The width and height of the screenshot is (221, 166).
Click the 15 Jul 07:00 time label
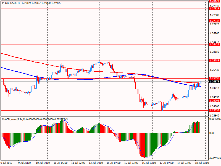[114, 163]
